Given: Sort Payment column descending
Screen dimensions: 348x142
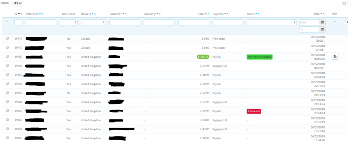Looking at the screenshot, I should (225, 14).
